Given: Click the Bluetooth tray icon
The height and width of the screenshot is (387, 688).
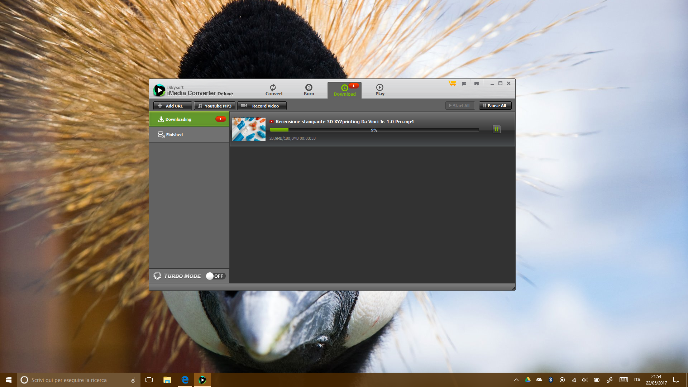Looking at the screenshot, I should 551,380.
